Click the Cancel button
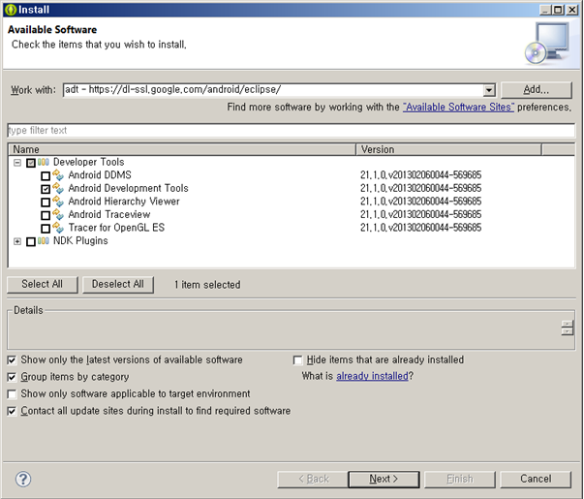 tap(536, 479)
